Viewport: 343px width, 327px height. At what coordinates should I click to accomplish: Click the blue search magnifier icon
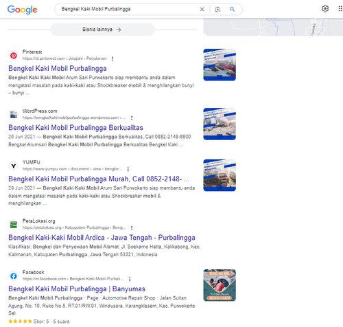pyautogui.click(x=232, y=9)
